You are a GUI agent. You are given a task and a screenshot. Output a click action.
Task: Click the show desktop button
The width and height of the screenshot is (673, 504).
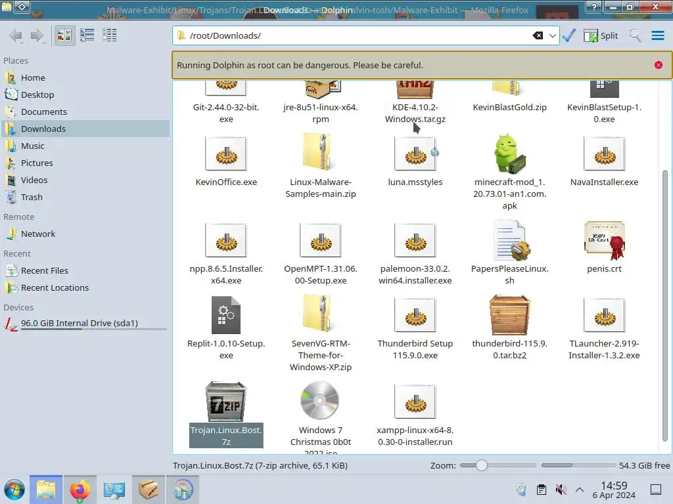[656, 490]
